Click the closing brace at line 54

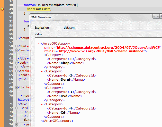point(25,30)
